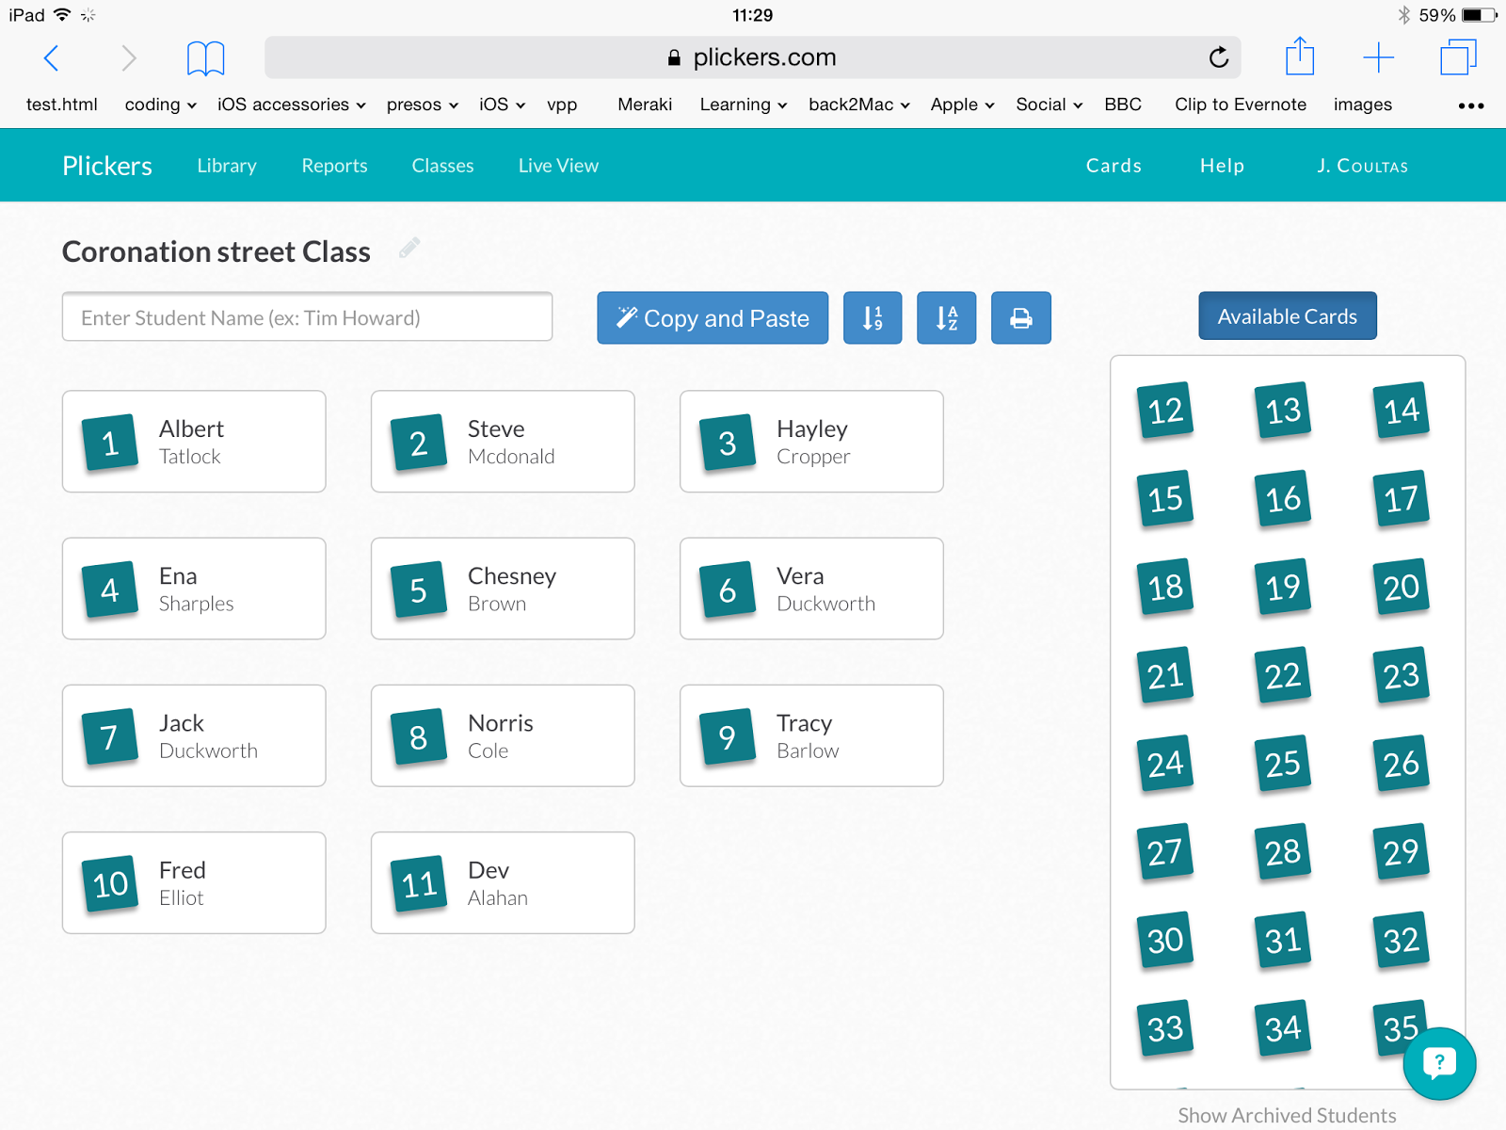Open Hayley Cropper's student card

(x=810, y=441)
